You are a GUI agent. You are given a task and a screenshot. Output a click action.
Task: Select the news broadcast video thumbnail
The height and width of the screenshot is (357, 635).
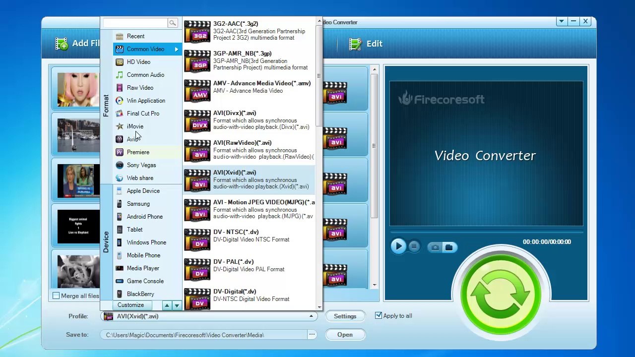tap(78, 181)
